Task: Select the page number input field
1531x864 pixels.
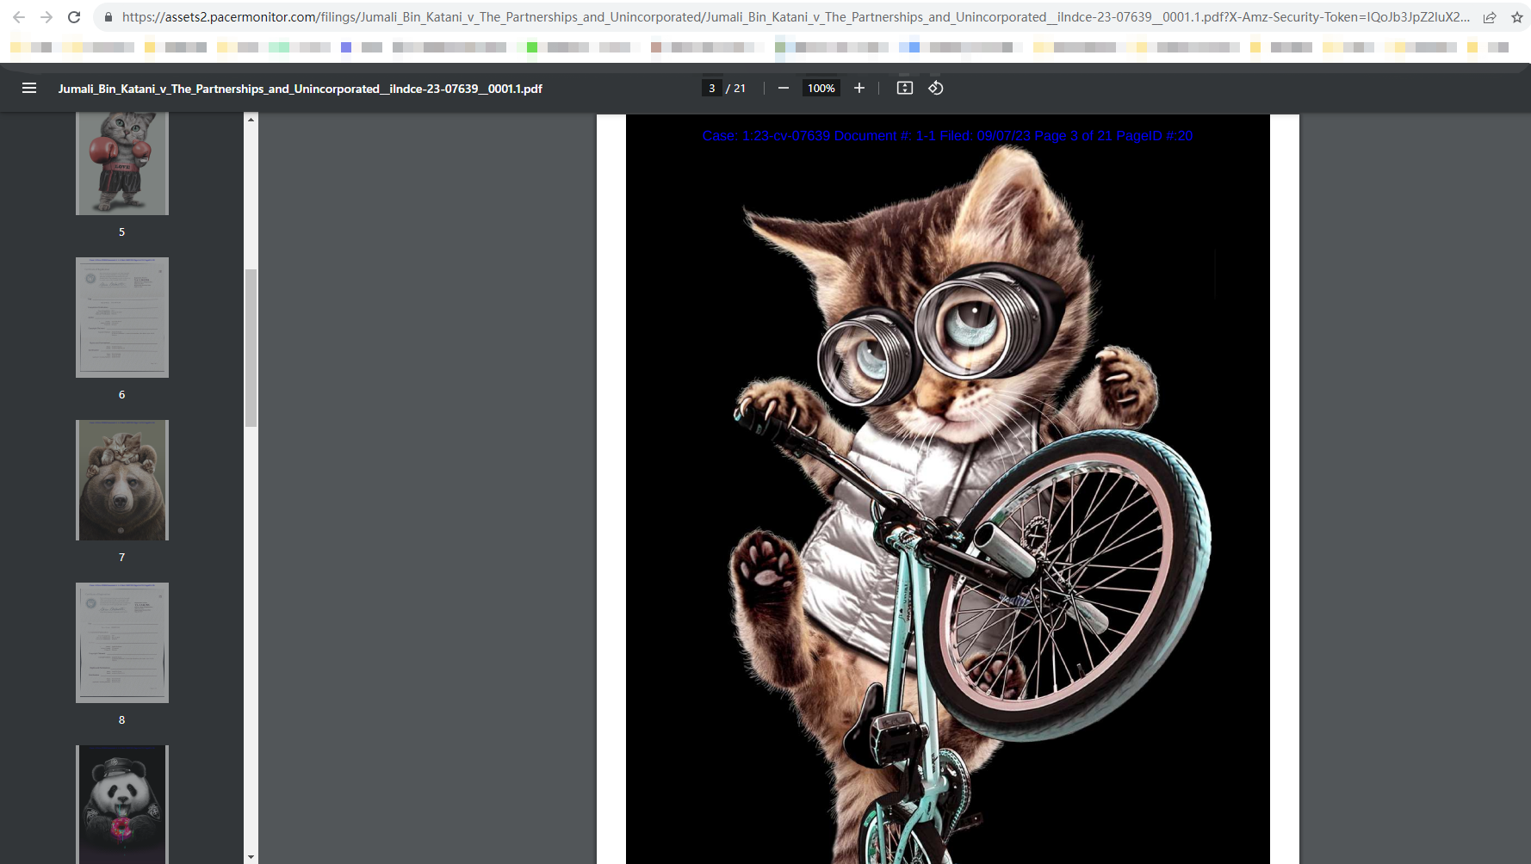Action: pyautogui.click(x=711, y=88)
